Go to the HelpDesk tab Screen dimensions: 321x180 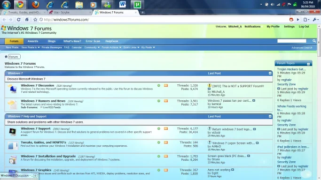[x=112, y=41]
